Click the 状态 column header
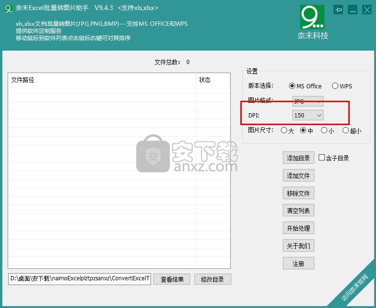Screen dimensions: 376x308 click(x=213, y=80)
